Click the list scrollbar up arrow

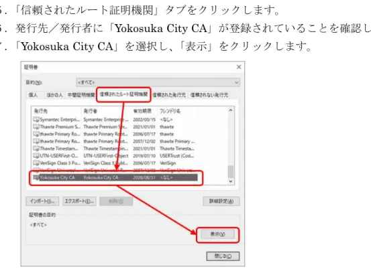[231, 110]
